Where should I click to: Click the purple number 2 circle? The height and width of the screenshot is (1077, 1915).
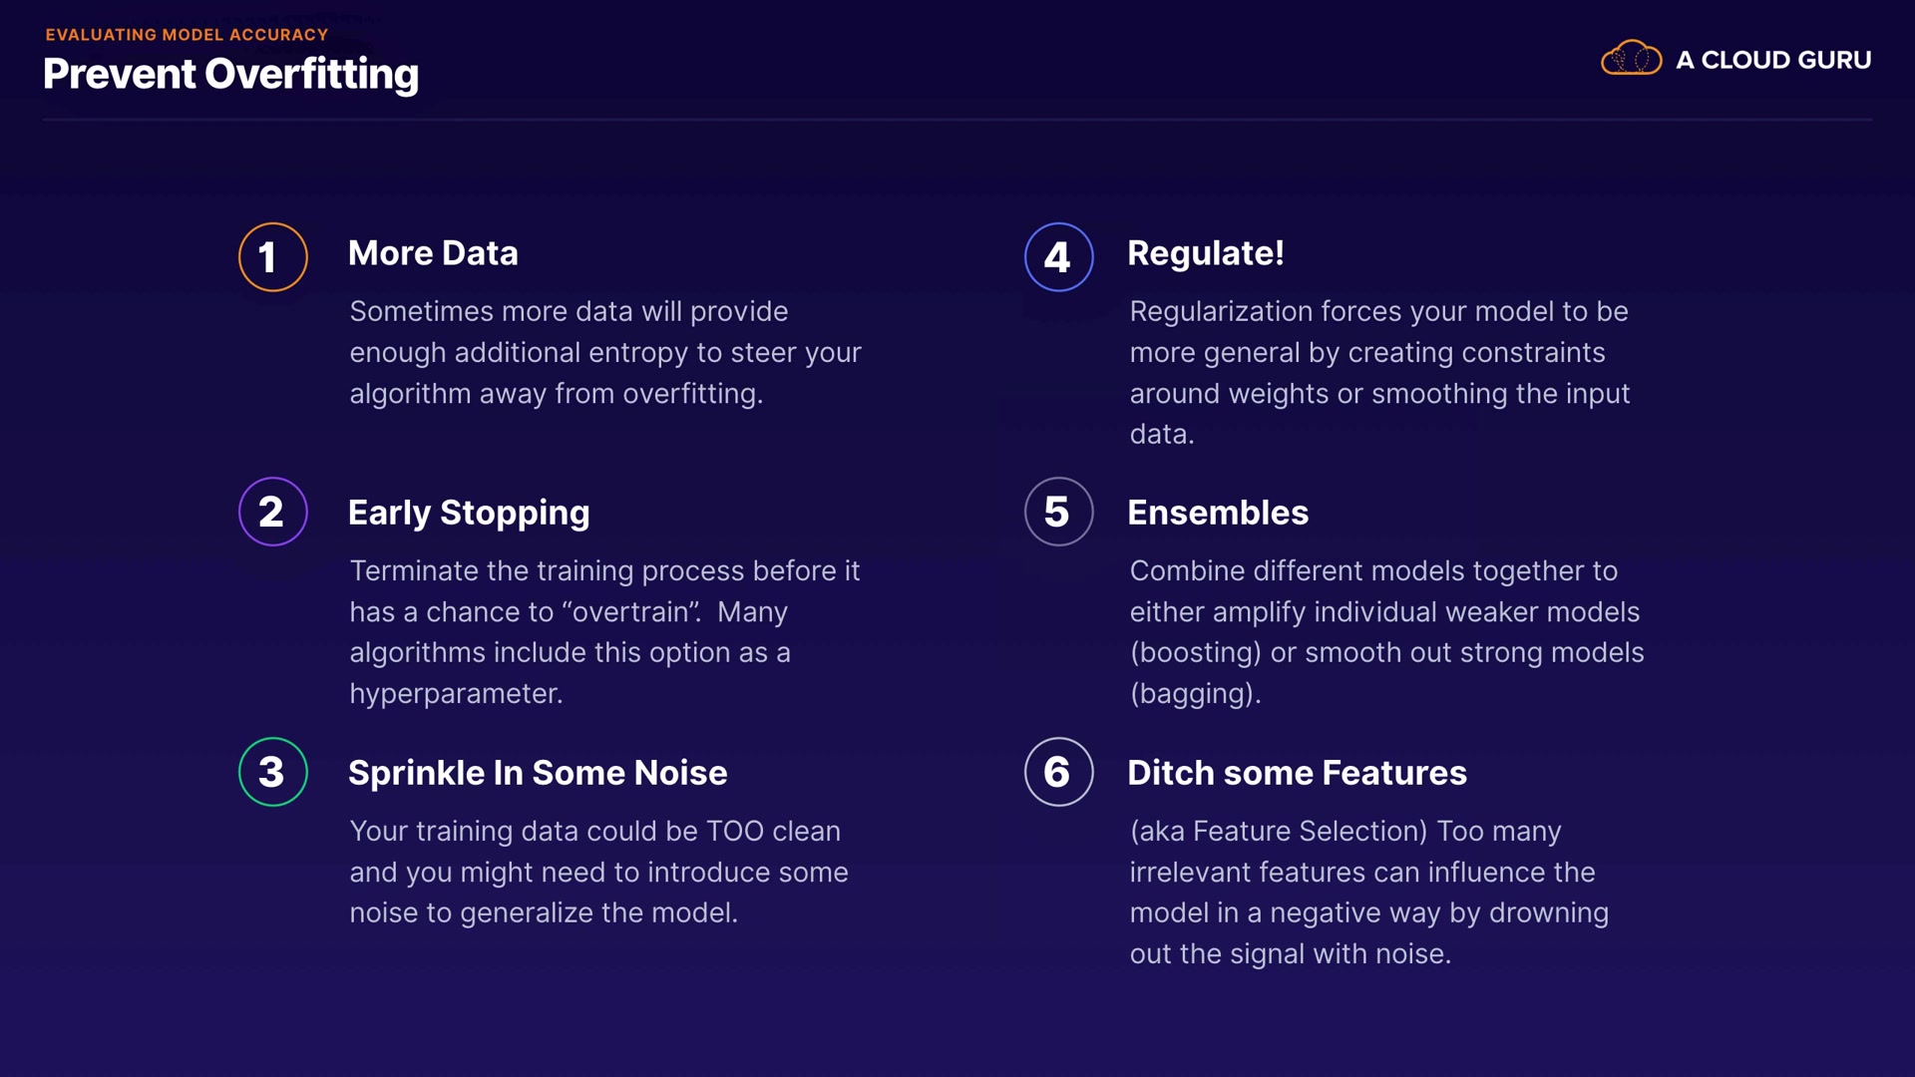pos(272,512)
